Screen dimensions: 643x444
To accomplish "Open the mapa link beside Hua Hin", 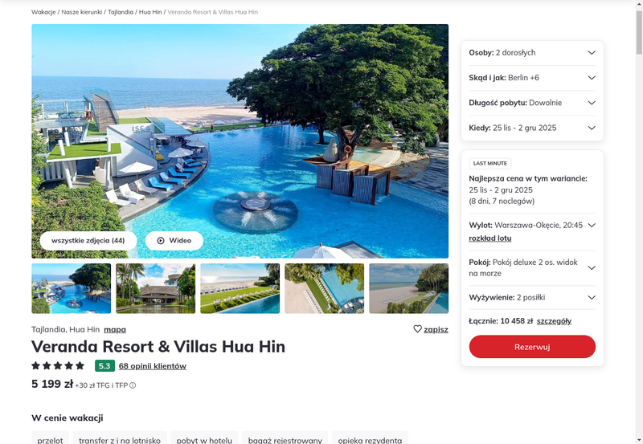I will pyautogui.click(x=115, y=330).
